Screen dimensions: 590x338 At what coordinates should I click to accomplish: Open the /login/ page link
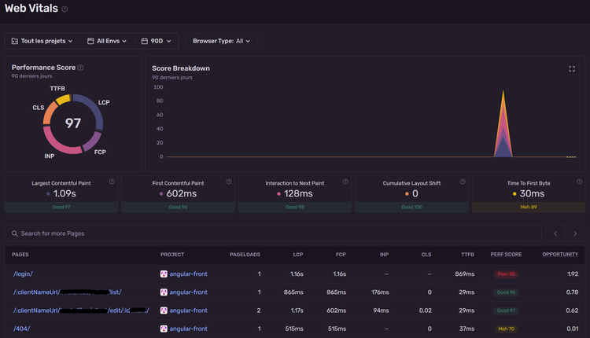pyautogui.click(x=23, y=274)
